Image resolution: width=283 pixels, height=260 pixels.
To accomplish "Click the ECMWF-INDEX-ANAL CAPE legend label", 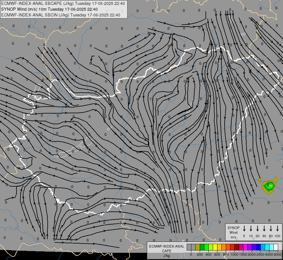I will click(x=167, y=249).
